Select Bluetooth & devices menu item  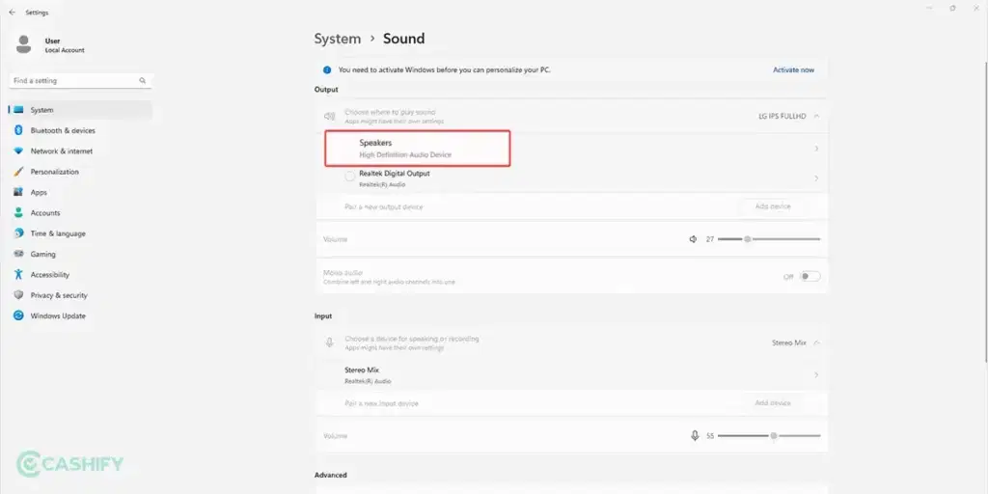pos(81,130)
